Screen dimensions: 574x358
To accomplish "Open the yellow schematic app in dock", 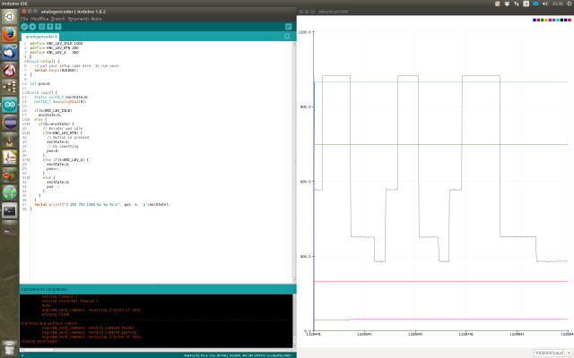I will click(x=10, y=158).
